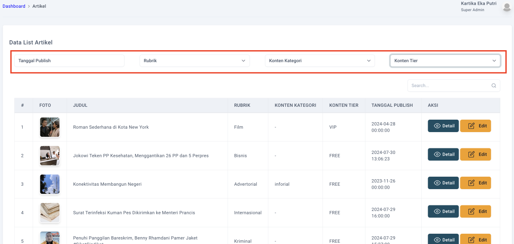Open the user avatar icon

507,6
